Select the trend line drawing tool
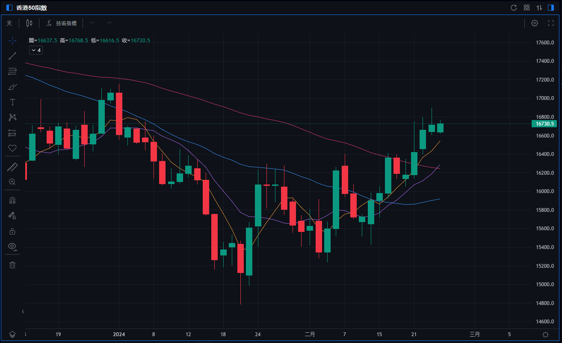This screenshot has height=343, width=562. [x=12, y=56]
